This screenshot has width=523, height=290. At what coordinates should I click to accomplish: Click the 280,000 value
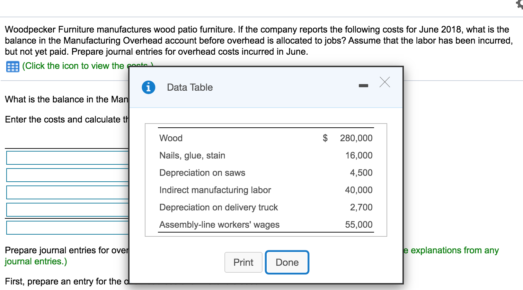click(356, 138)
